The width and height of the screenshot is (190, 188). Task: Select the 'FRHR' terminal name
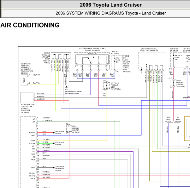click(33, 141)
